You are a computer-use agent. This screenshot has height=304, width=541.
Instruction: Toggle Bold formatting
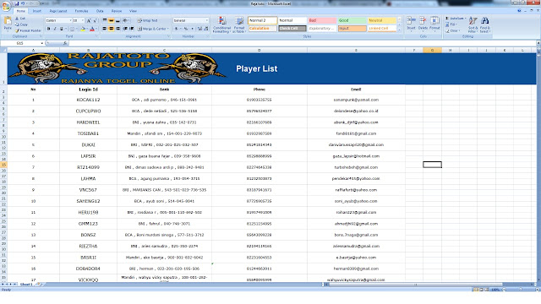pos(49,29)
